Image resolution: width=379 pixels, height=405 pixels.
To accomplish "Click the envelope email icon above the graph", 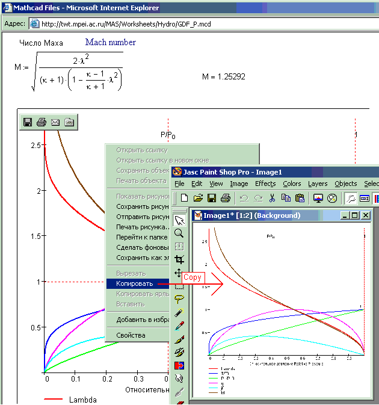I will point(55,122).
